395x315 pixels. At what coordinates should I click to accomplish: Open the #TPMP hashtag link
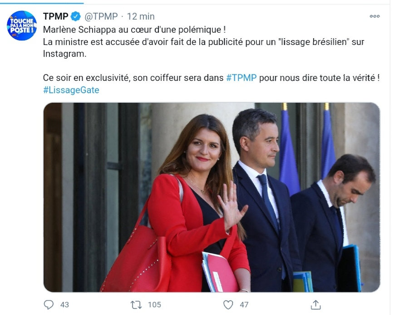(x=242, y=78)
